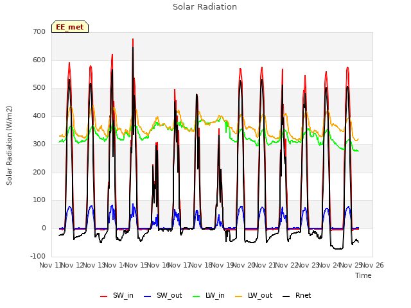Click the 300 y-axis tick label
This screenshot has width=411, height=308.
pos(39,144)
